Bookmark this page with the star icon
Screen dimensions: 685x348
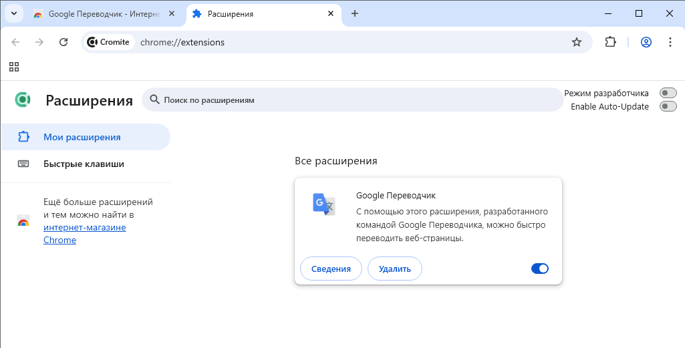pyautogui.click(x=577, y=42)
